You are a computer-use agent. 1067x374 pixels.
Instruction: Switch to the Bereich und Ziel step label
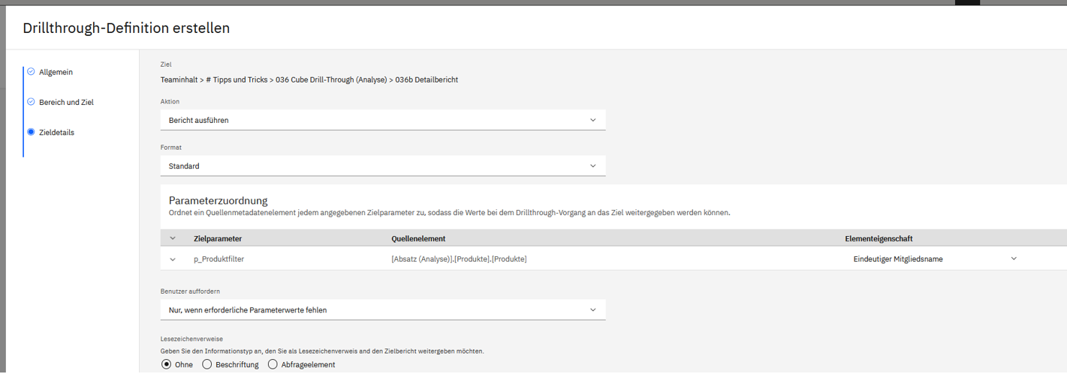pyautogui.click(x=66, y=102)
